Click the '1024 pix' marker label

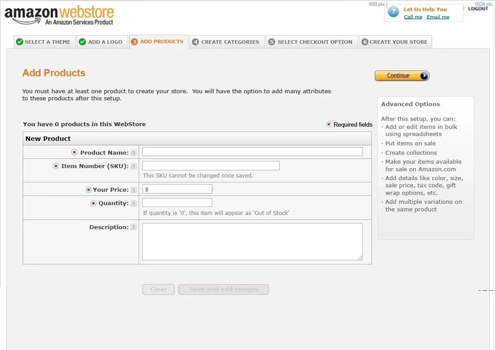click(x=483, y=4)
